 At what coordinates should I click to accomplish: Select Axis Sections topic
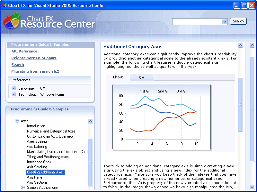click(37, 182)
